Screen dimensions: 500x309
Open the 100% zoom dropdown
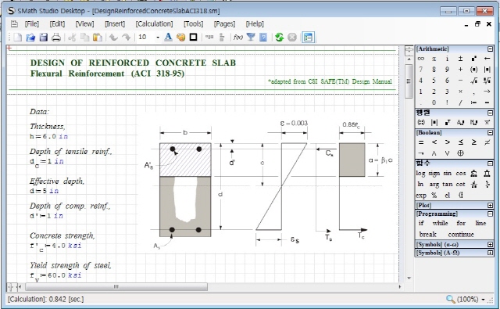[483, 300]
